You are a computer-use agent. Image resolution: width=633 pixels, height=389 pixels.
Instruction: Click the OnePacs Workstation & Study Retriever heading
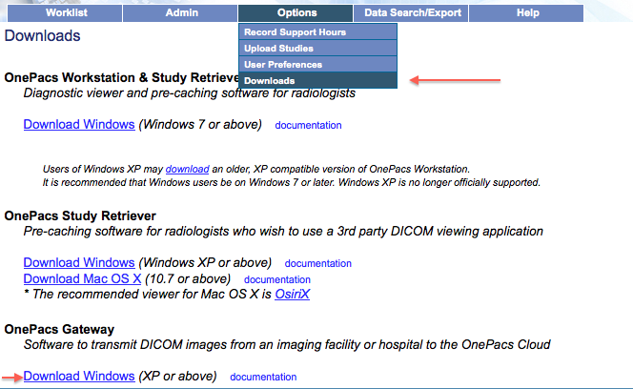121,77
